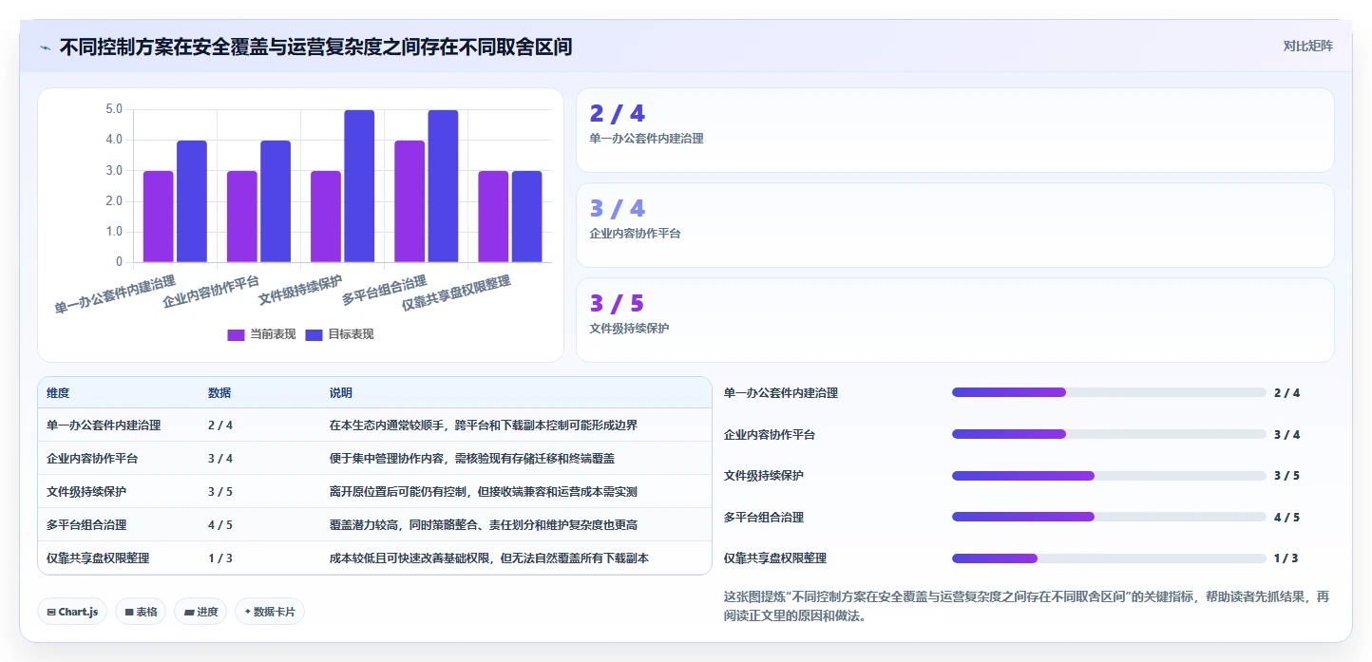Click the purple bar for 多平台组合治理 in chart
The image size is (1372, 662).
coord(410,201)
